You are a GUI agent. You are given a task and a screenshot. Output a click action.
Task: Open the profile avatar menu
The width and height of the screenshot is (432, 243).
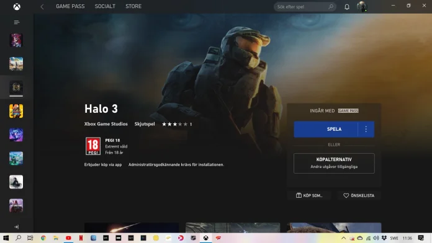pyautogui.click(x=362, y=7)
